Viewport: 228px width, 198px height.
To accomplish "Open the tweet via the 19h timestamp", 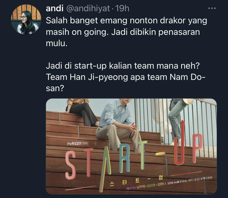I will pyautogui.click(x=122, y=9).
